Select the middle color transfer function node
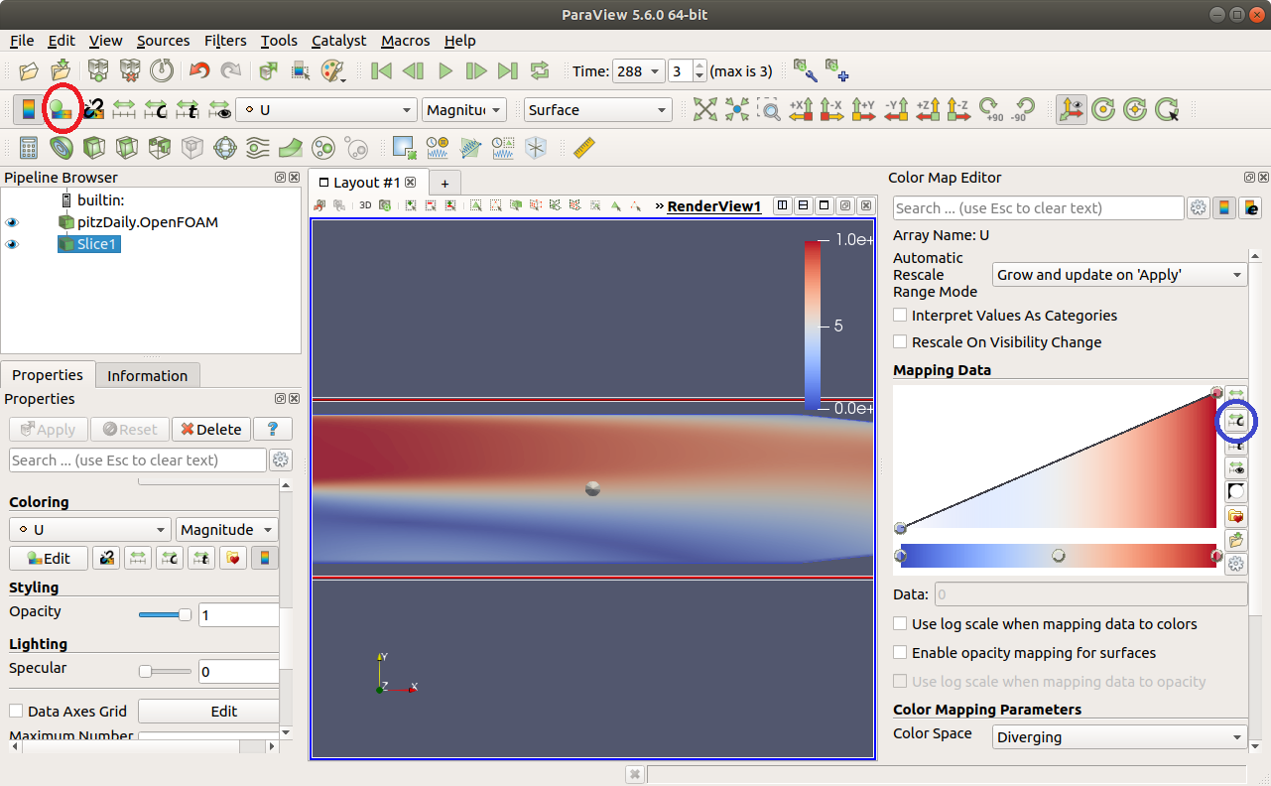 [x=1059, y=556]
